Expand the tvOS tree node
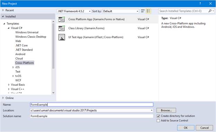The width and height of the screenshot is (216, 132). 13,76
